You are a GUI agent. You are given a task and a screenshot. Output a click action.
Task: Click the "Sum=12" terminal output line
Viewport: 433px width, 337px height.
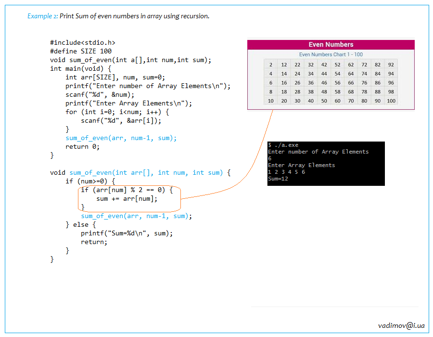pos(278,179)
